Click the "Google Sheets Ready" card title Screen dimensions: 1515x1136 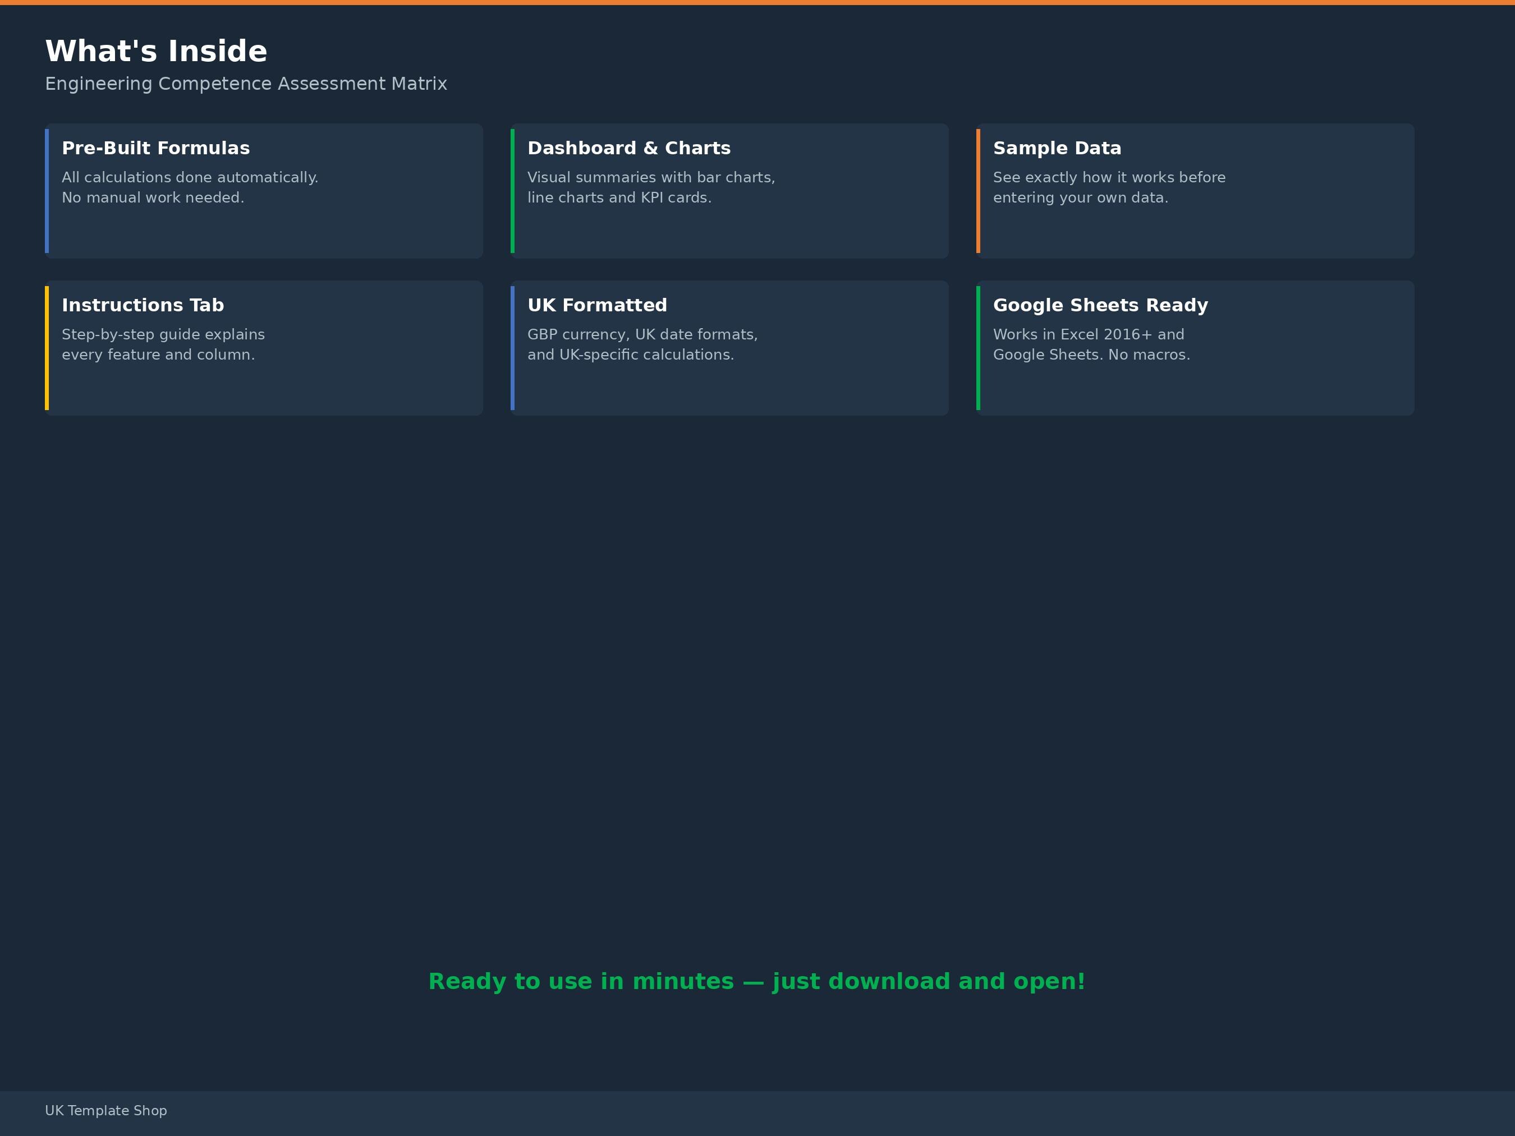1100,305
